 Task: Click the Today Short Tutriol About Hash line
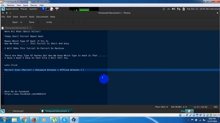[24, 36]
